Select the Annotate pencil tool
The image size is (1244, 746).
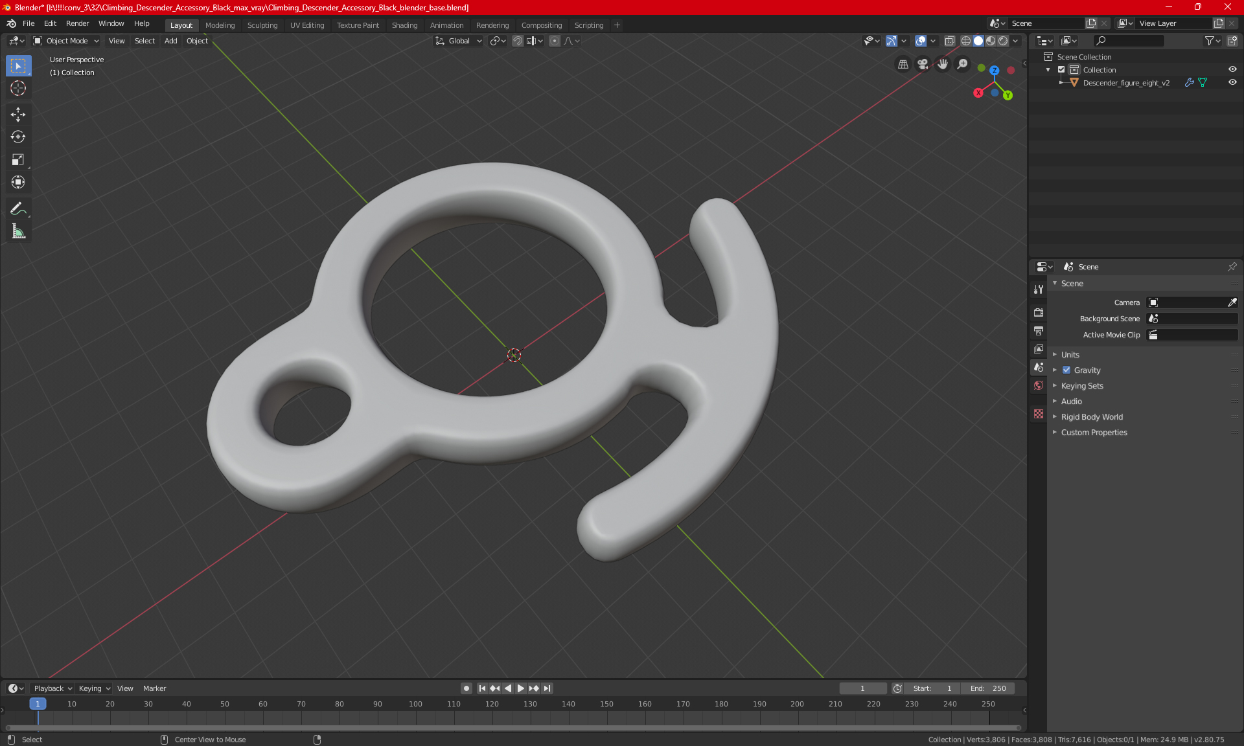point(18,209)
